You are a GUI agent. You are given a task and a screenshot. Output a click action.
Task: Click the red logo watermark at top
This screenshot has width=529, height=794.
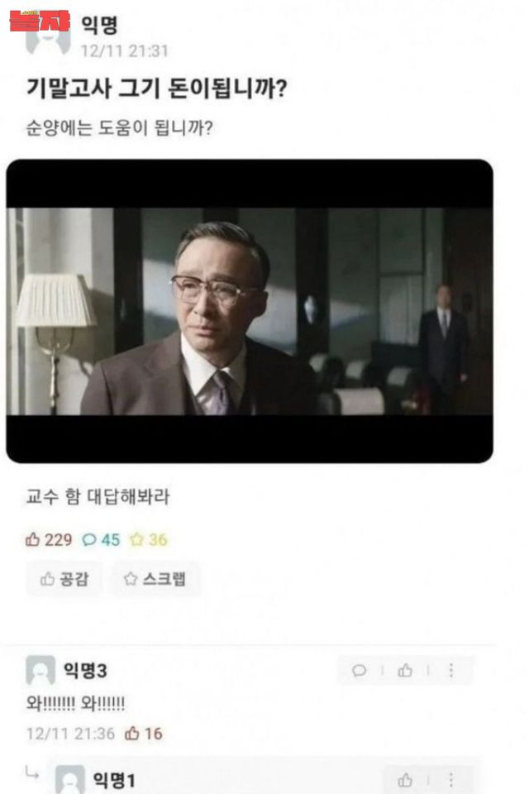click(40, 22)
